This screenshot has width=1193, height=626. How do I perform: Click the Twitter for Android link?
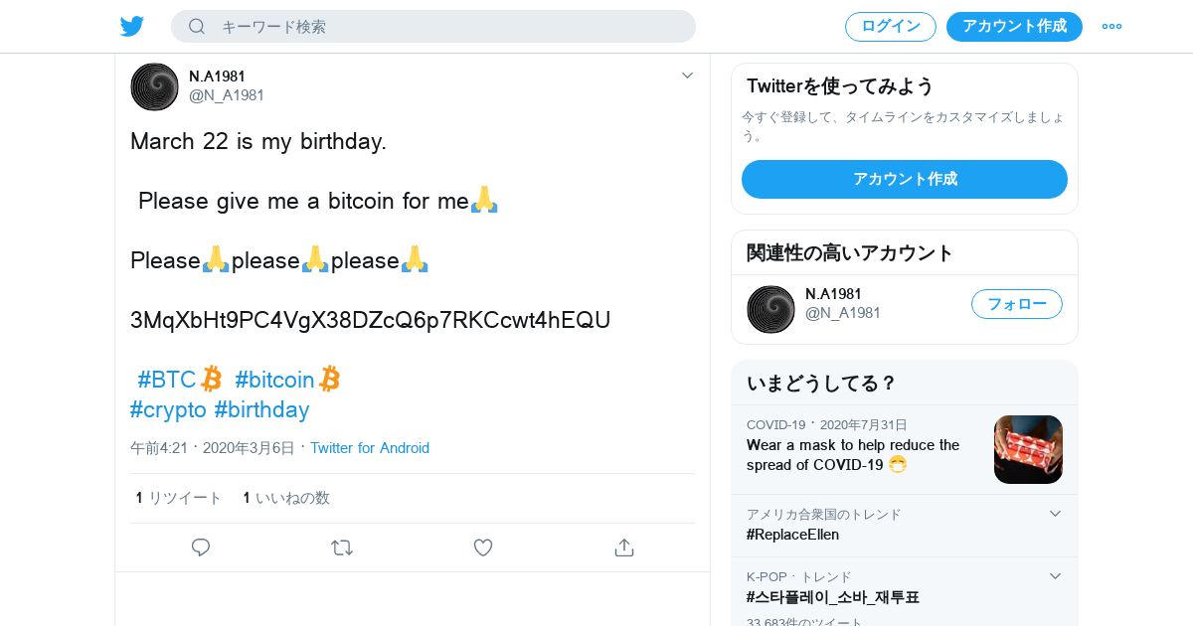[370, 448]
